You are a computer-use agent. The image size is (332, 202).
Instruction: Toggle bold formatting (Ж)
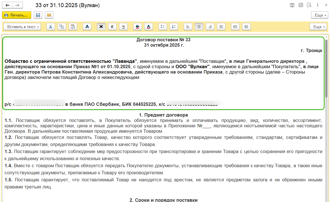tap(101, 27)
